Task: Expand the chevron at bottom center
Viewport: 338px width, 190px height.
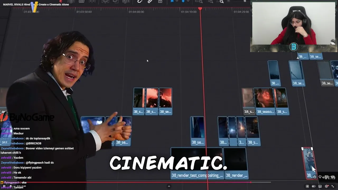Action: pyautogui.click(x=169, y=186)
